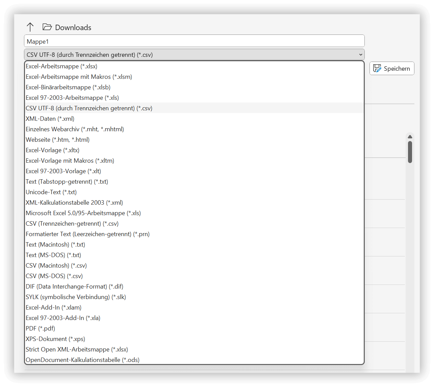Select SYLK (symbolische Verbindung) (*.slk)
The width and height of the screenshot is (434, 387).
tap(194, 297)
